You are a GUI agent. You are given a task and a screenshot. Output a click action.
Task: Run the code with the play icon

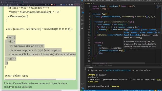coord(154,3)
